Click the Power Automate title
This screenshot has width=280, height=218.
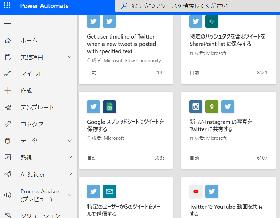tap(44, 6)
